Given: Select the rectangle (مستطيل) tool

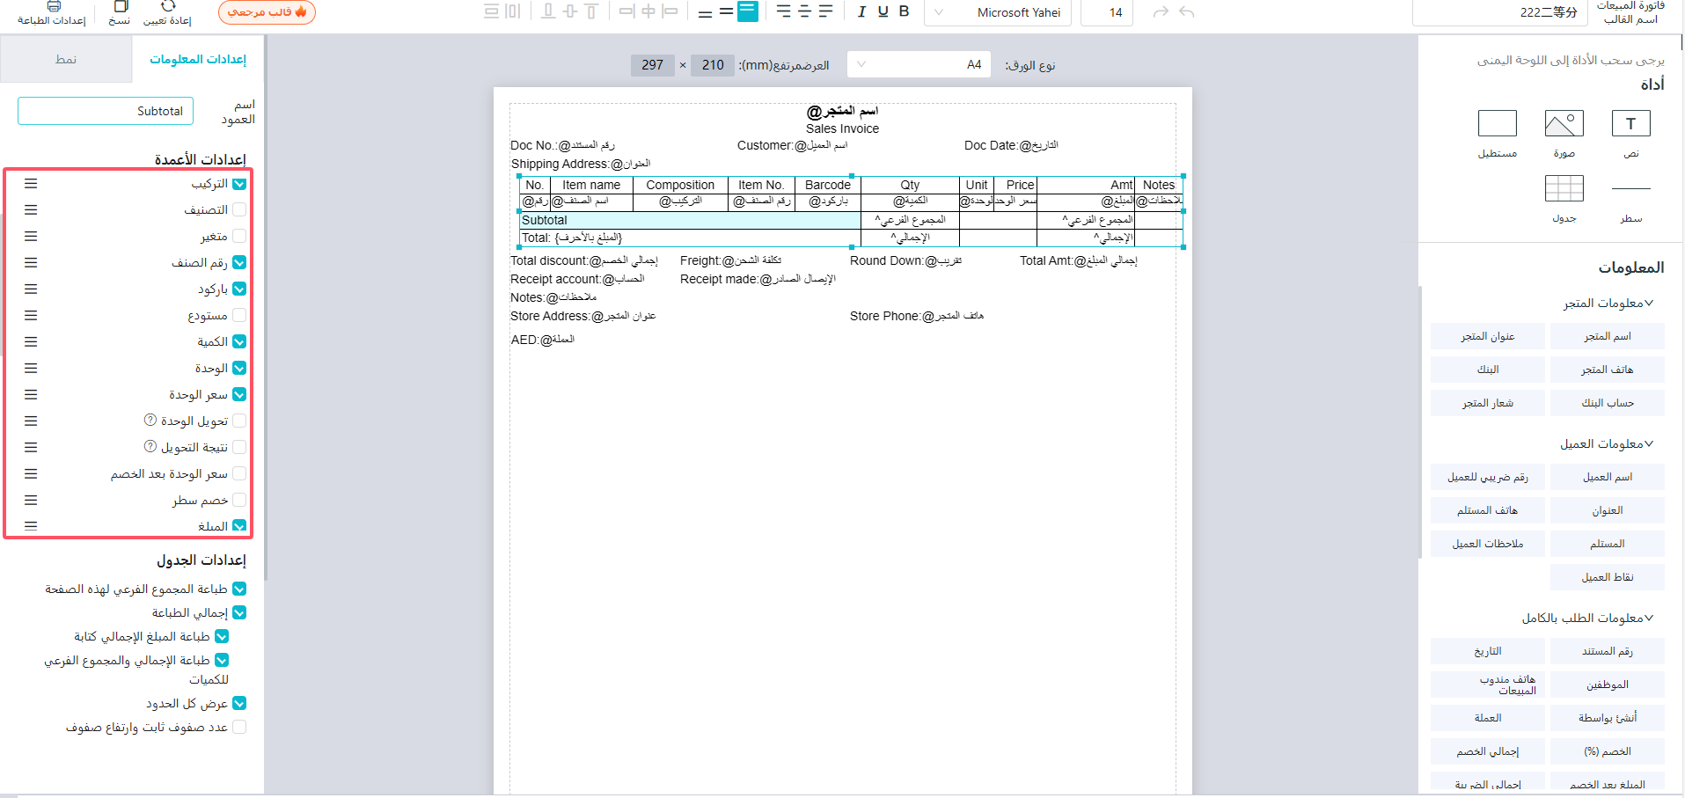Looking at the screenshot, I should 1497,124.
